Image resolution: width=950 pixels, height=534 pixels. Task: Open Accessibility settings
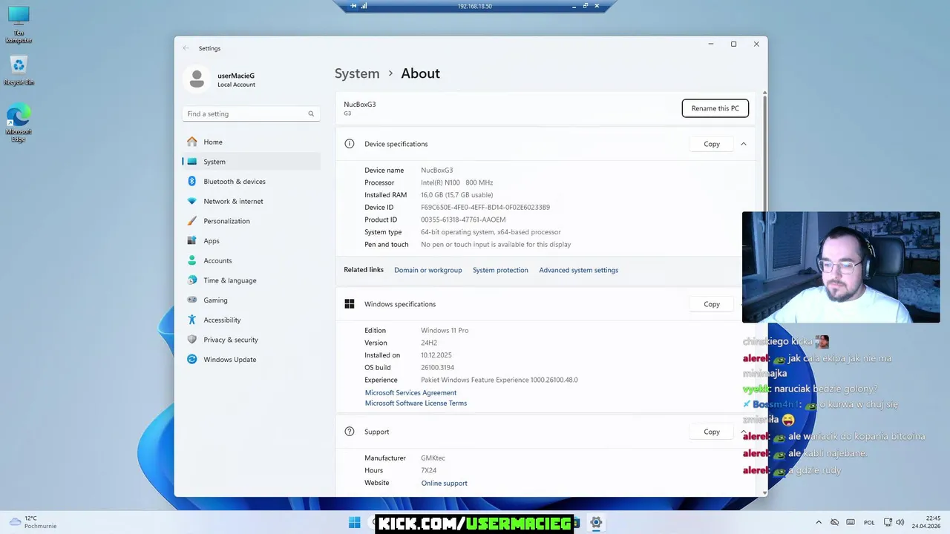tap(222, 320)
